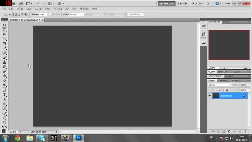Switch to the Channels tab

pos(223,80)
